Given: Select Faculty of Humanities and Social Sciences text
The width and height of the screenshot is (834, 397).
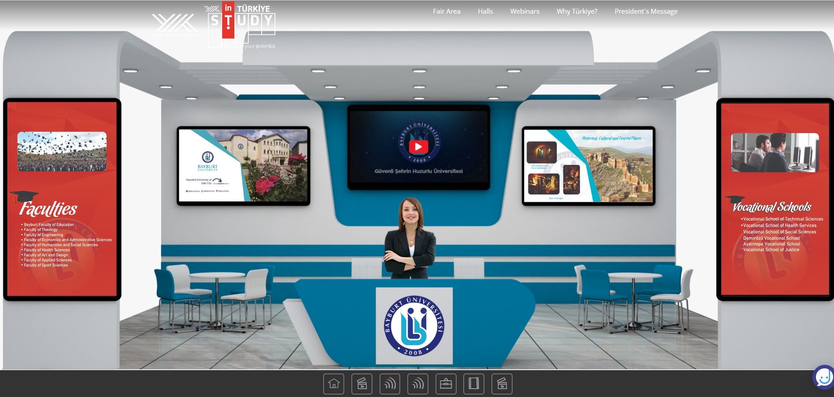Looking at the screenshot, I should click(61, 245).
